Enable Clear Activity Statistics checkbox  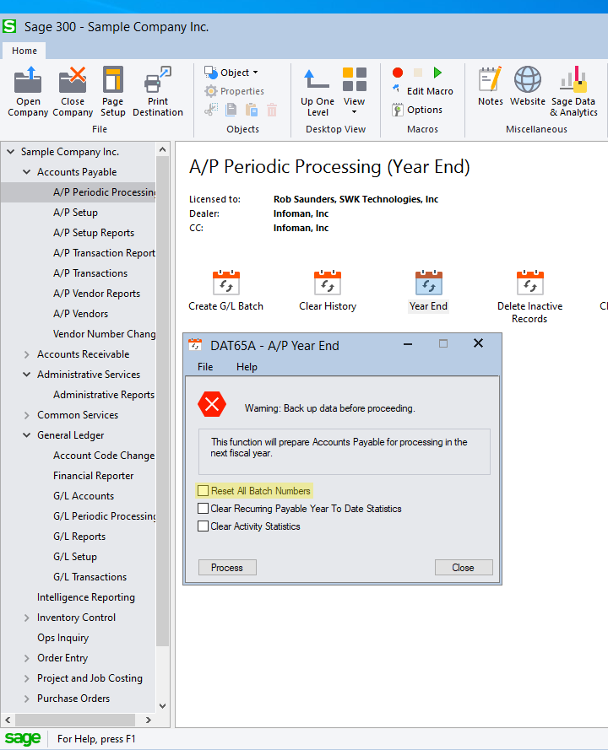point(203,526)
